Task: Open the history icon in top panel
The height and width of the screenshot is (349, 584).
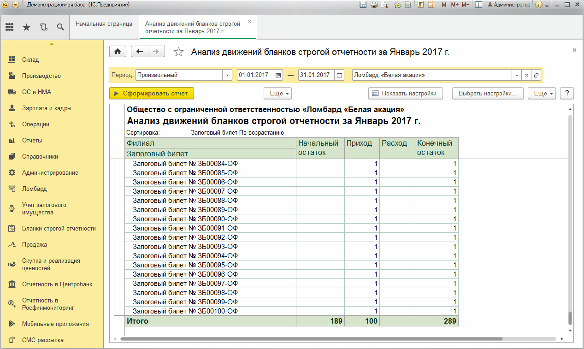Action: 43,27
